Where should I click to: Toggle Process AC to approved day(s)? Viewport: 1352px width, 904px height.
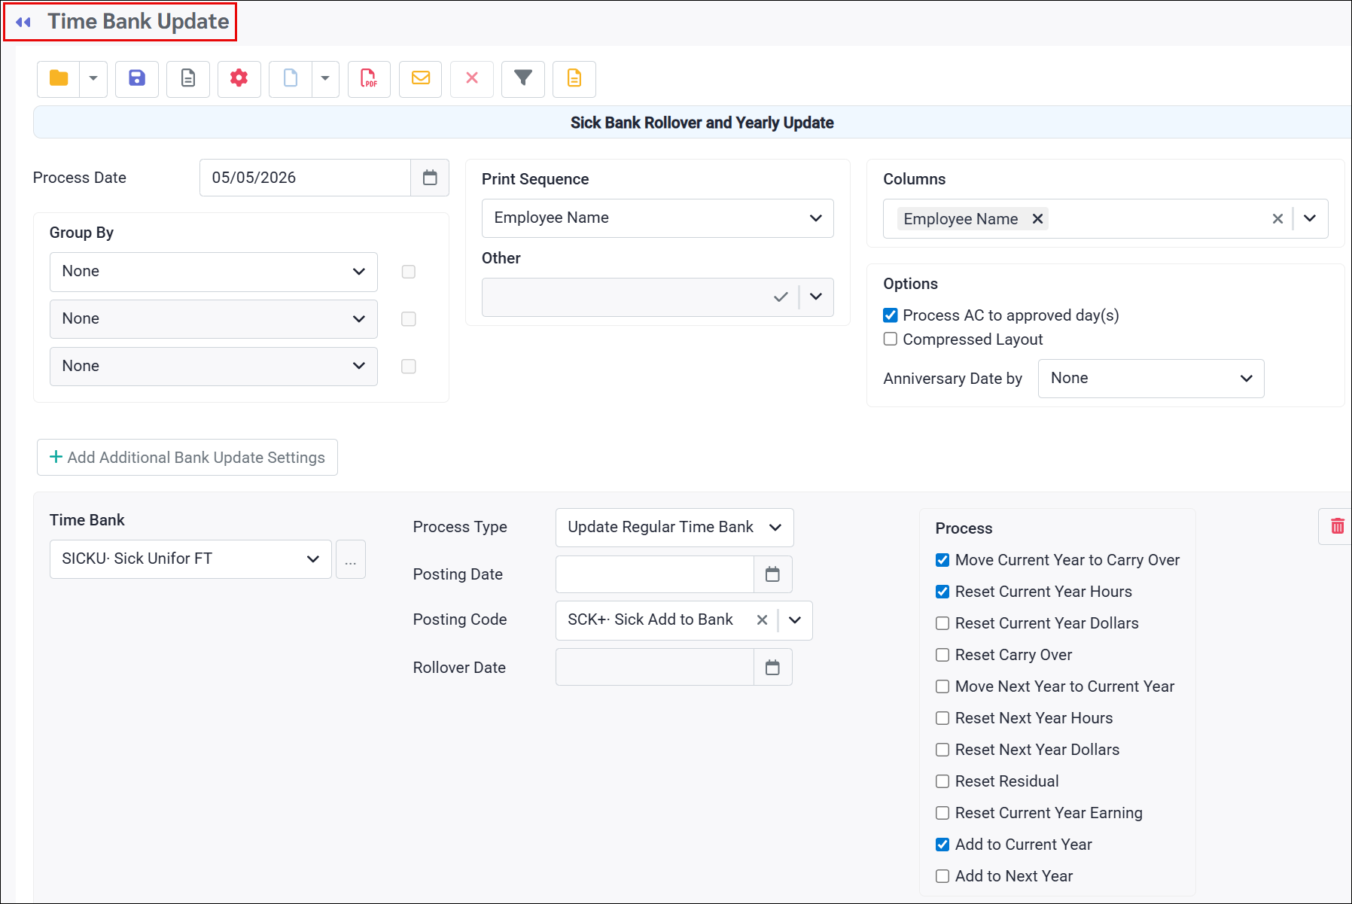point(891,315)
